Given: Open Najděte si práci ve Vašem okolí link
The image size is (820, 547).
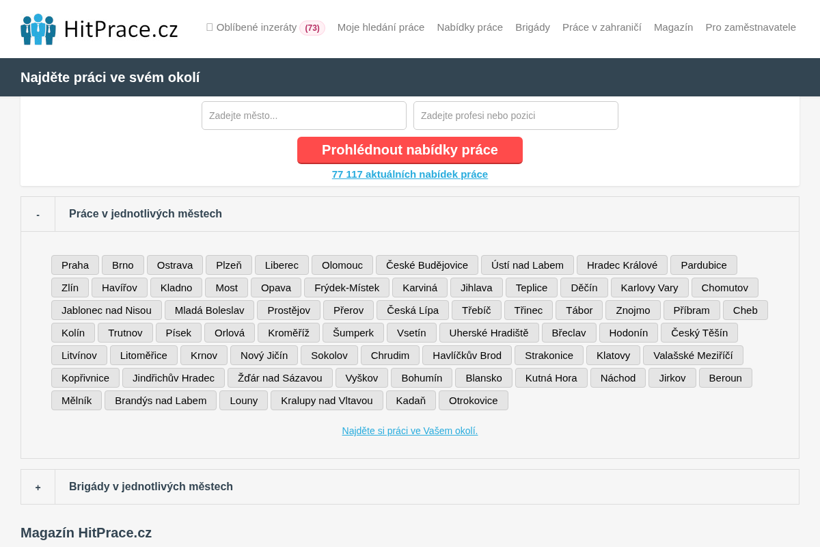Looking at the screenshot, I should coord(410,431).
